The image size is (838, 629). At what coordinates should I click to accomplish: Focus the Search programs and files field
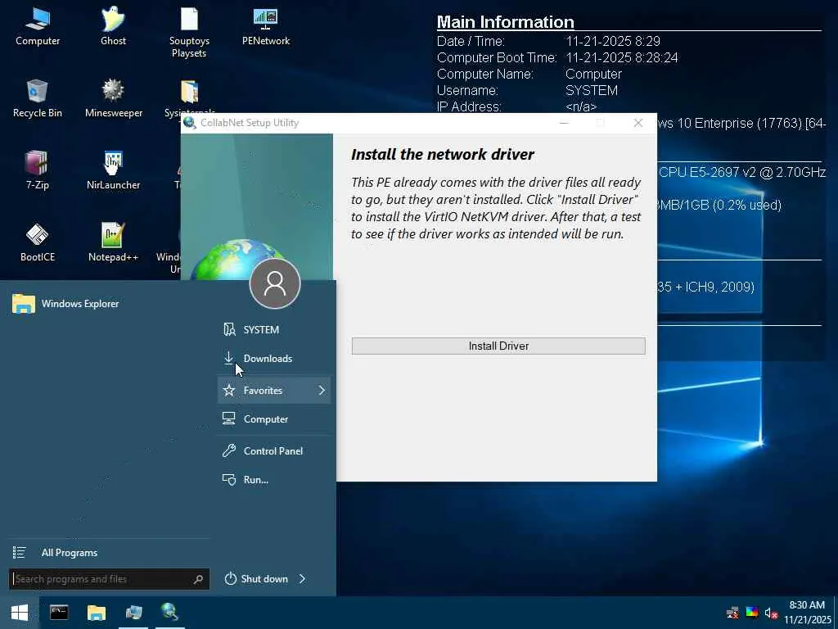tap(109, 579)
